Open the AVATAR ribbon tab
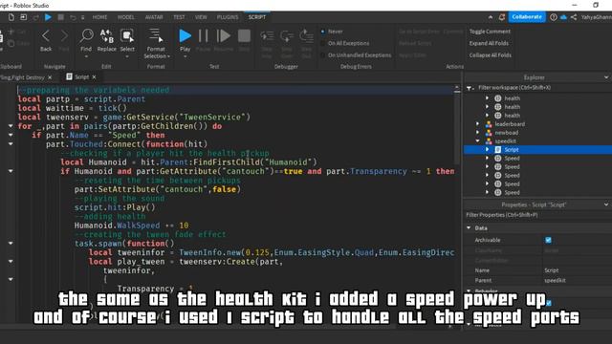This screenshot has height=344, width=612. 154,17
